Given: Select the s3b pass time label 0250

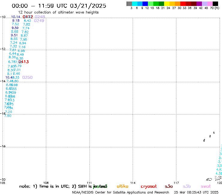Looking at the screenshot, I should pos(28,77).
